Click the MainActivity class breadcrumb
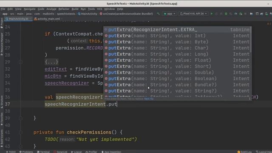272x153 pixels. 88,14
